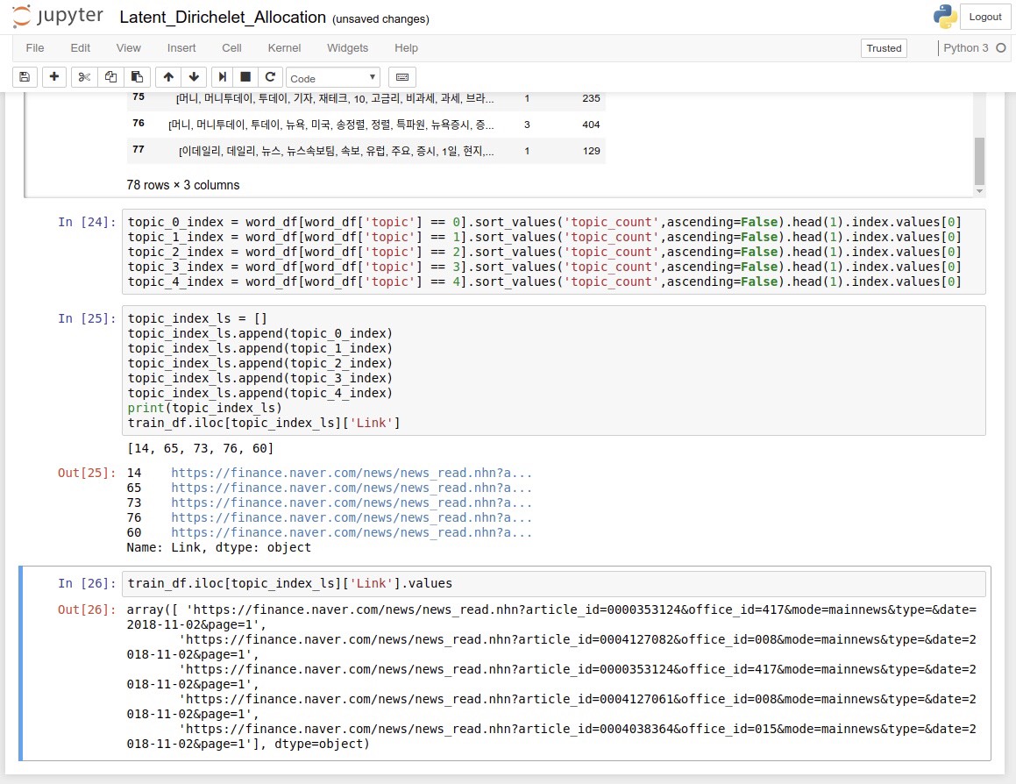This screenshot has width=1016, height=784.
Task: Interrupt the kernel stop icon
Action: point(245,77)
